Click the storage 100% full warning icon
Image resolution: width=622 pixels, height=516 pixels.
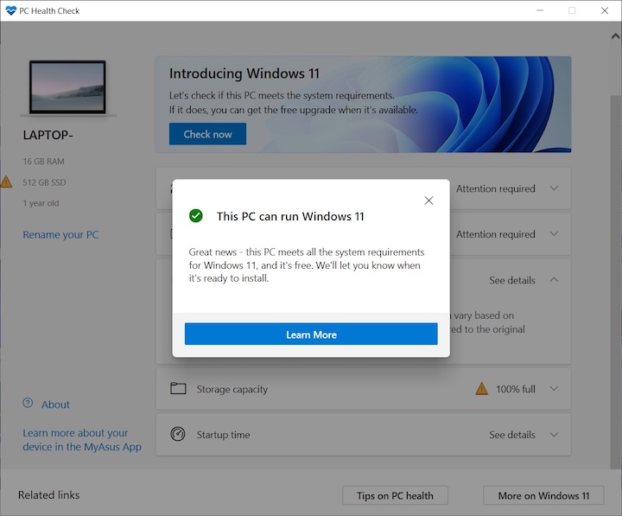coord(481,389)
